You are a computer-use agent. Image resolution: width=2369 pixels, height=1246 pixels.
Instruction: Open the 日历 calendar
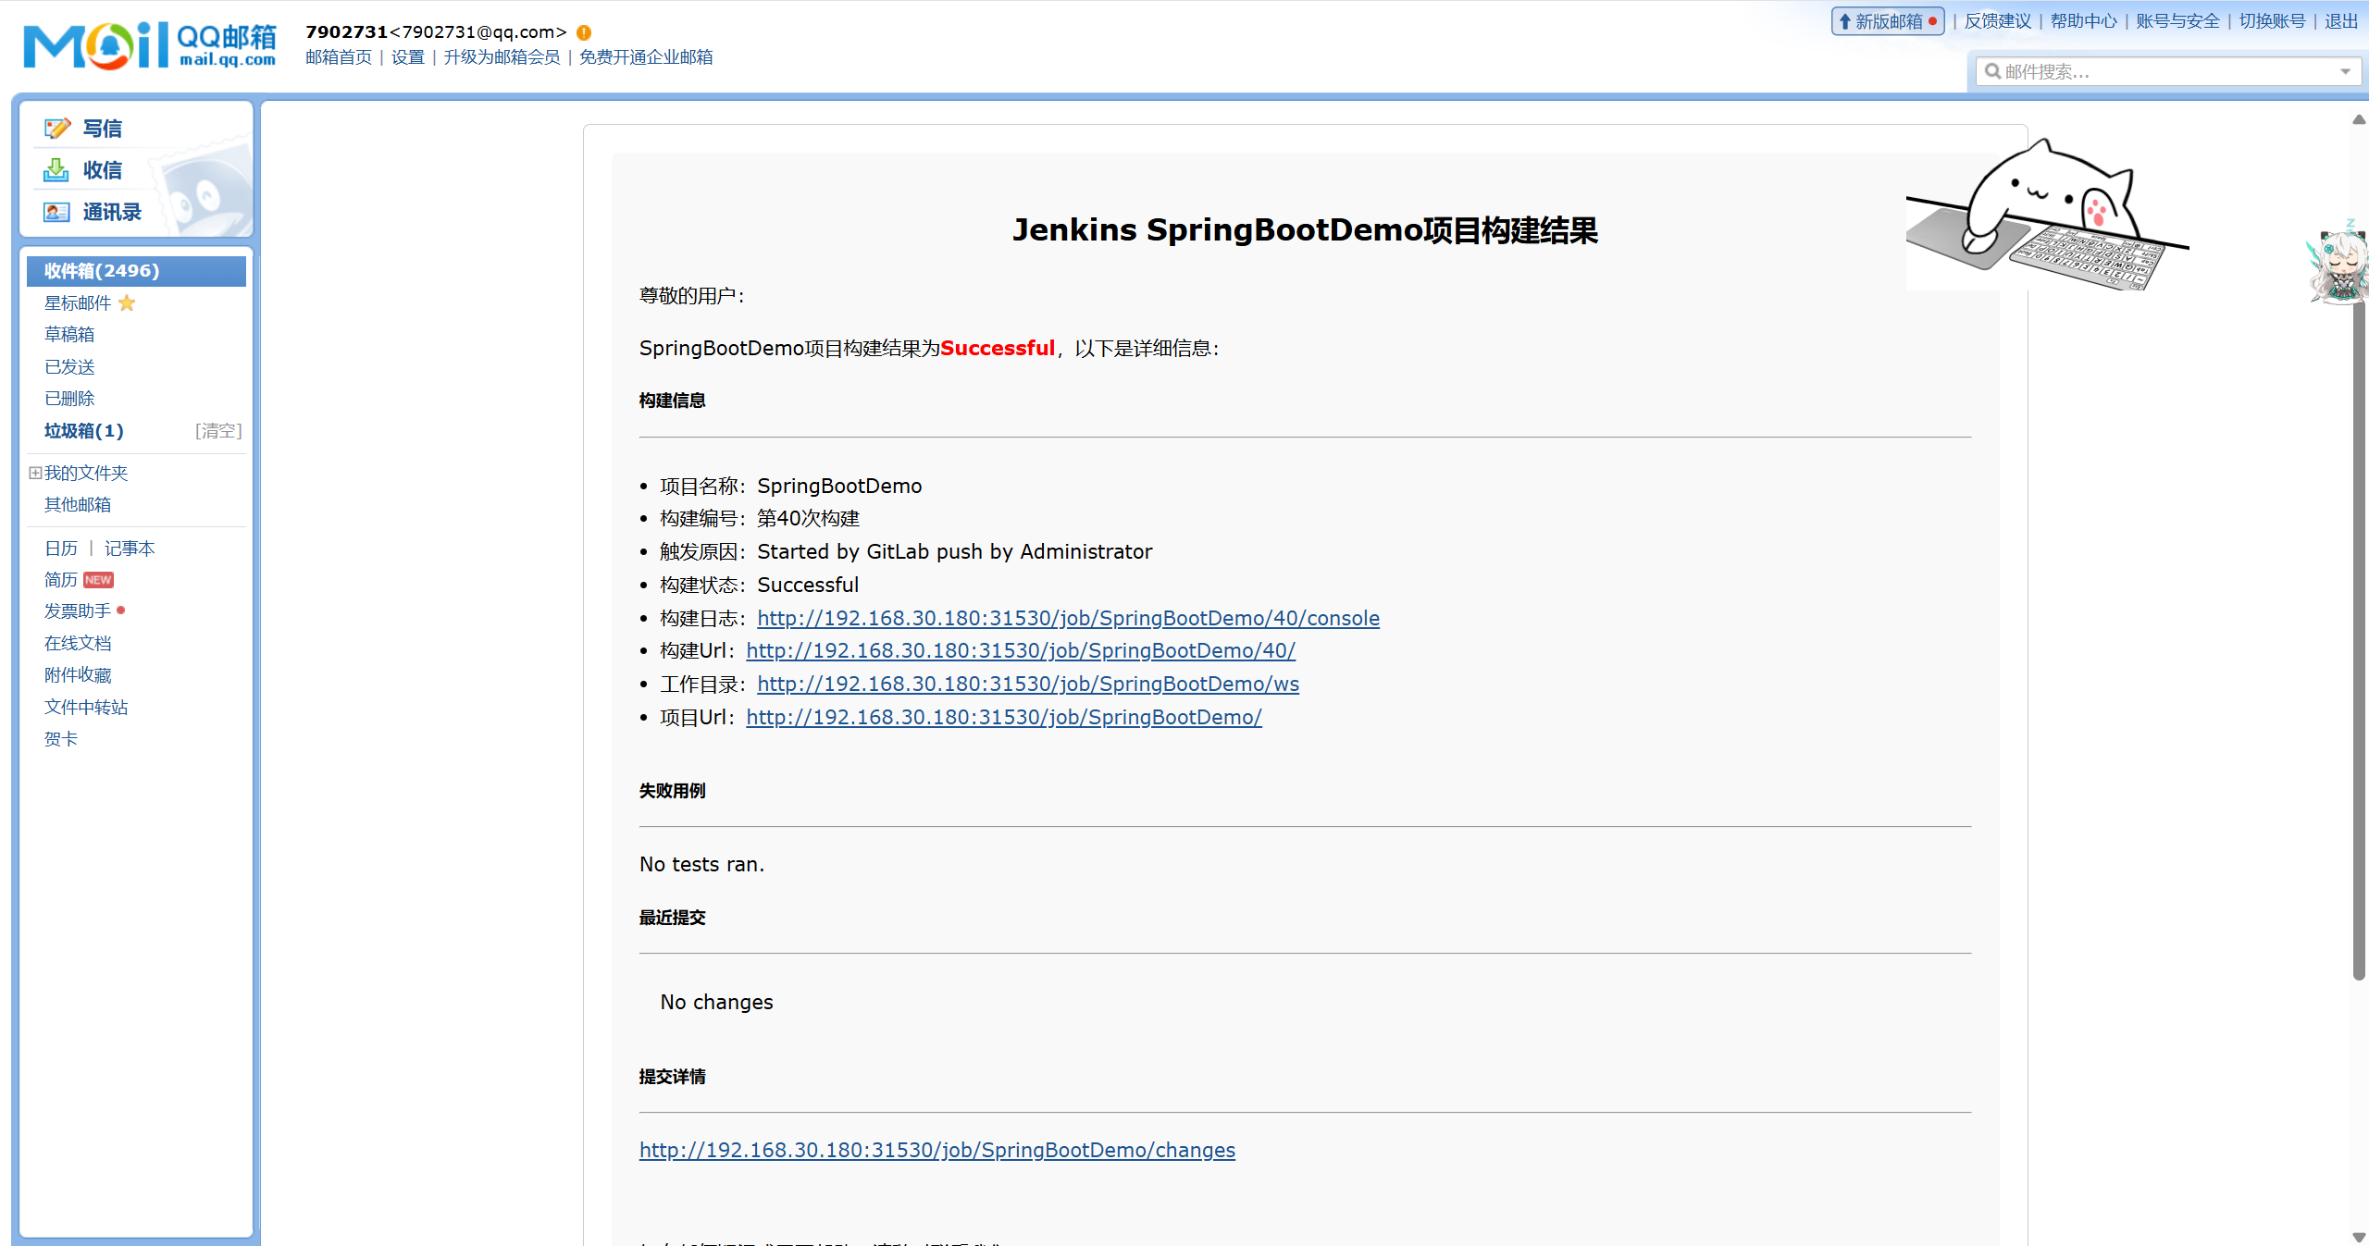pos(61,549)
